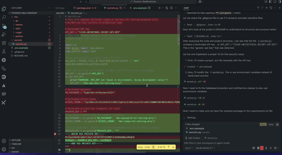Viewport: 282px width, 155px height.
Task: Open the Explorer views and more actions menu
Action: pyautogui.click(x=49, y=8)
